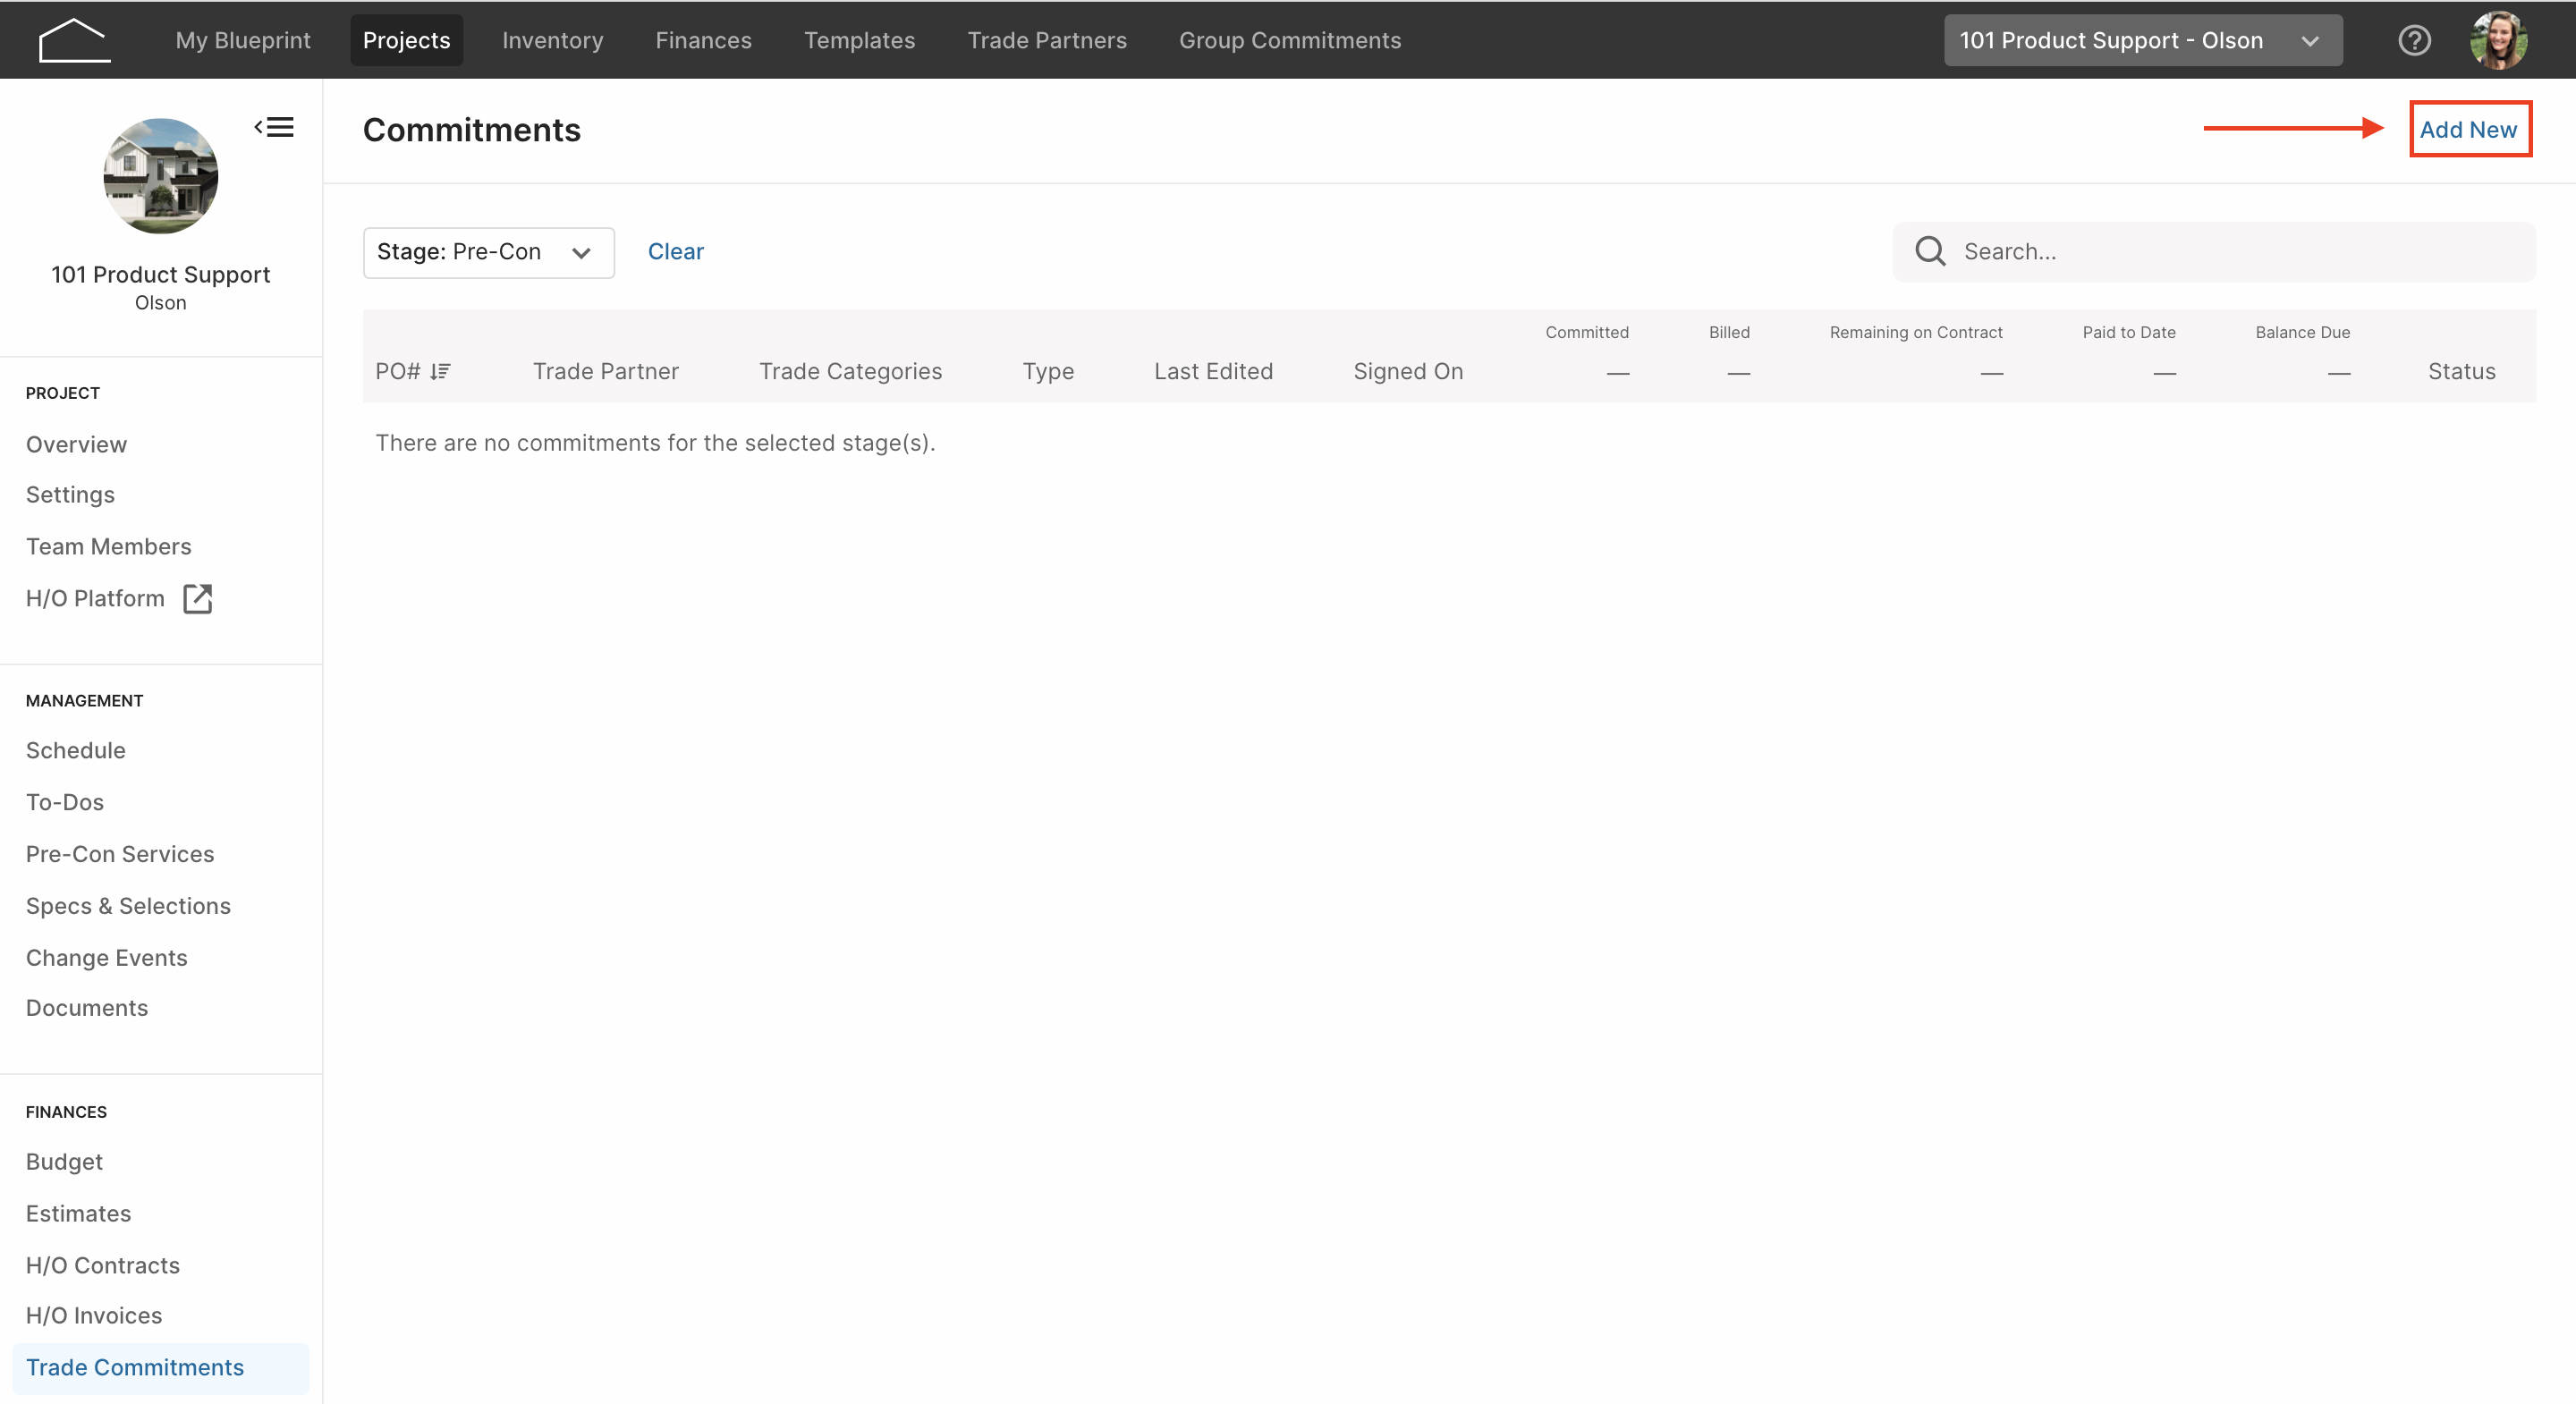Open the Documents page

87,1008
